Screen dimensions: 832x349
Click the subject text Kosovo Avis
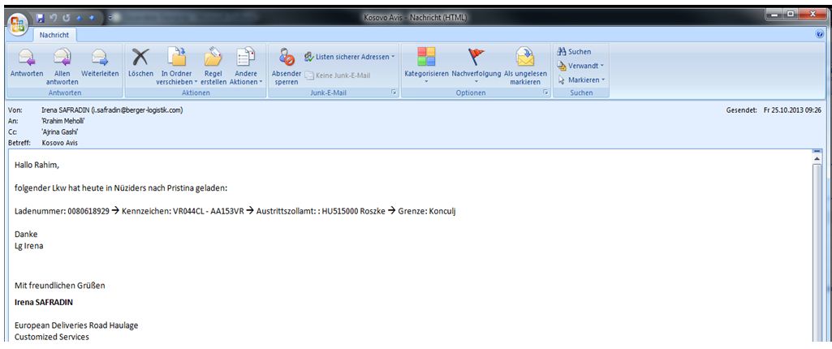[61, 143]
